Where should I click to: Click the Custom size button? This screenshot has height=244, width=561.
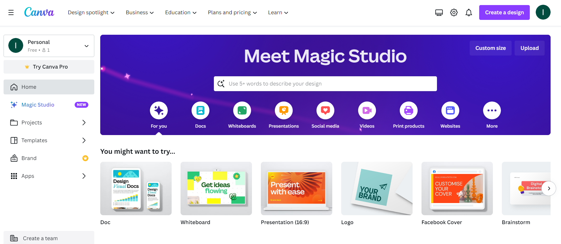point(491,48)
